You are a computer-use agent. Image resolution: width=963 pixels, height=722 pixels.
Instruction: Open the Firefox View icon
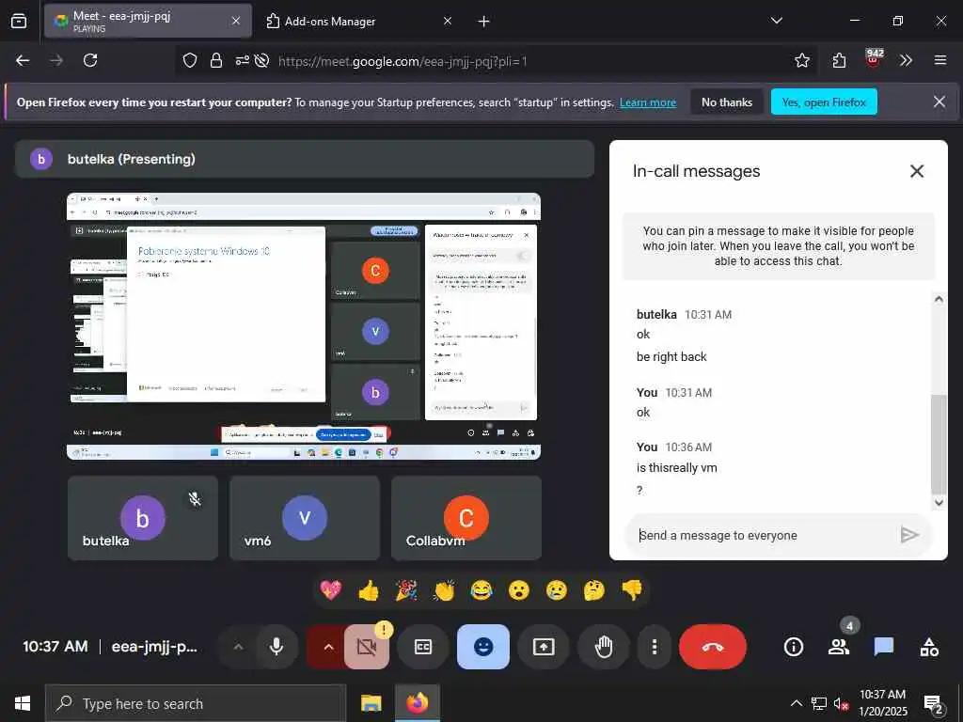point(19,21)
